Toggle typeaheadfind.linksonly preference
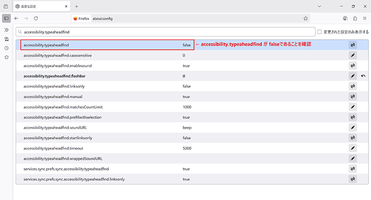Image resolution: width=371 pixels, height=200 pixels. click(x=353, y=86)
